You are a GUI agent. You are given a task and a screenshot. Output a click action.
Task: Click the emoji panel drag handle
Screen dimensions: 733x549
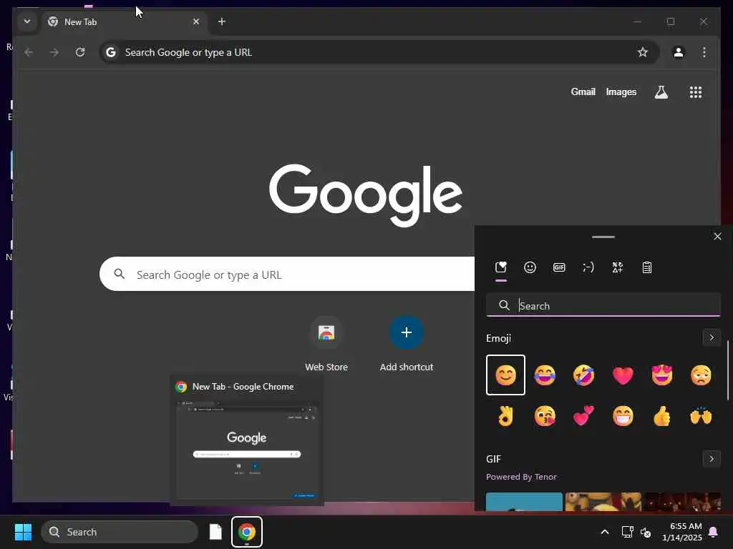[x=603, y=237]
